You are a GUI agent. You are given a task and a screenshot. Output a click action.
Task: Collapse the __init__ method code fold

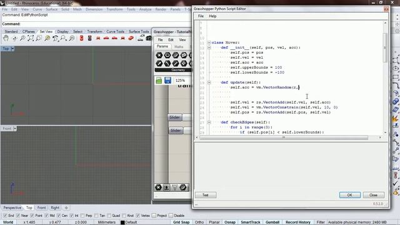pos(209,47)
